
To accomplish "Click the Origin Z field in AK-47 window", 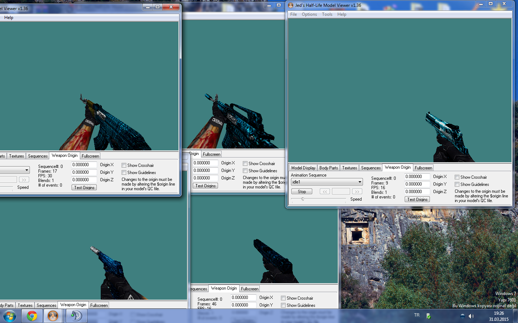I will pos(84,180).
